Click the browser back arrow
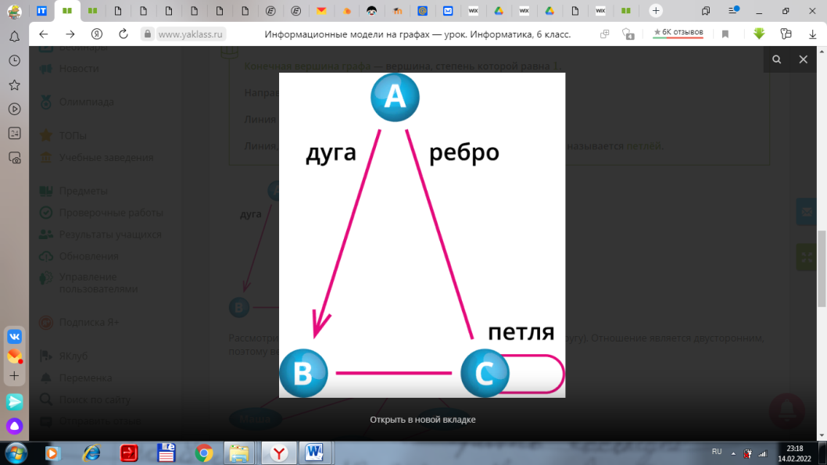827x465 pixels. click(x=43, y=34)
